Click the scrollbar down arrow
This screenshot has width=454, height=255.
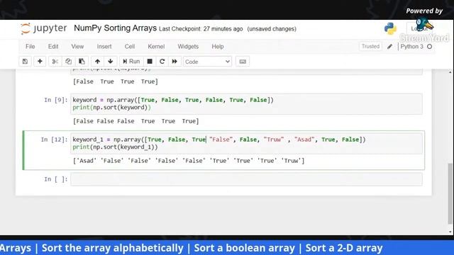(450, 232)
